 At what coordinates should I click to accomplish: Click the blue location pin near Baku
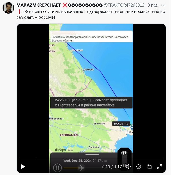pyautogui.click(x=132, y=128)
